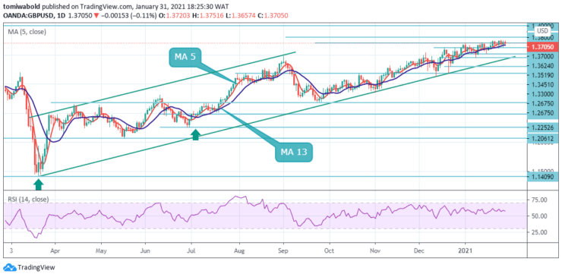The height and width of the screenshot is (277, 562).
Task: Click the 'RSI (14, close)' indicator legend
Action: coord(28,199)
